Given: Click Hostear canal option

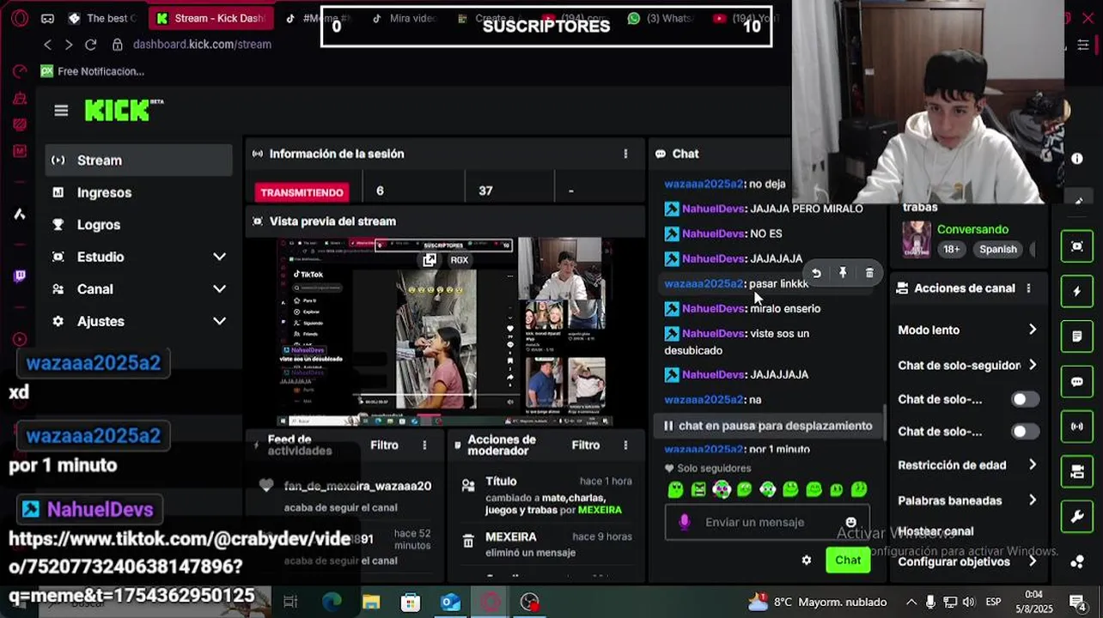Looking at the screenshot, I should click(x=935, y=531).
